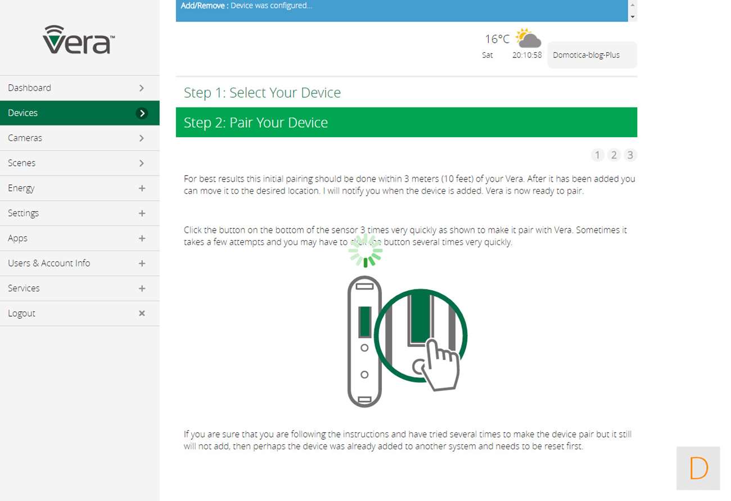Image resolution: width=731 pixels, height=501 pixels.
Task: Expand Users & Account Info plus icon
Action: click(x=142, y=263)
